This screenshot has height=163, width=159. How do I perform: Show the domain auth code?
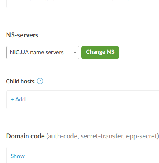pos(18,156)
